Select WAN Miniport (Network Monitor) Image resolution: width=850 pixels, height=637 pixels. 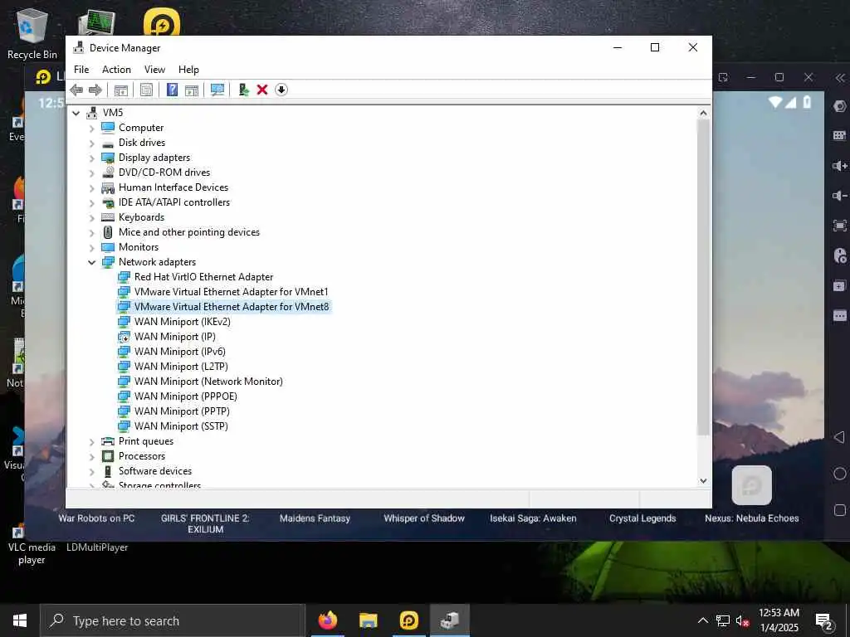[x=208, y=382]
